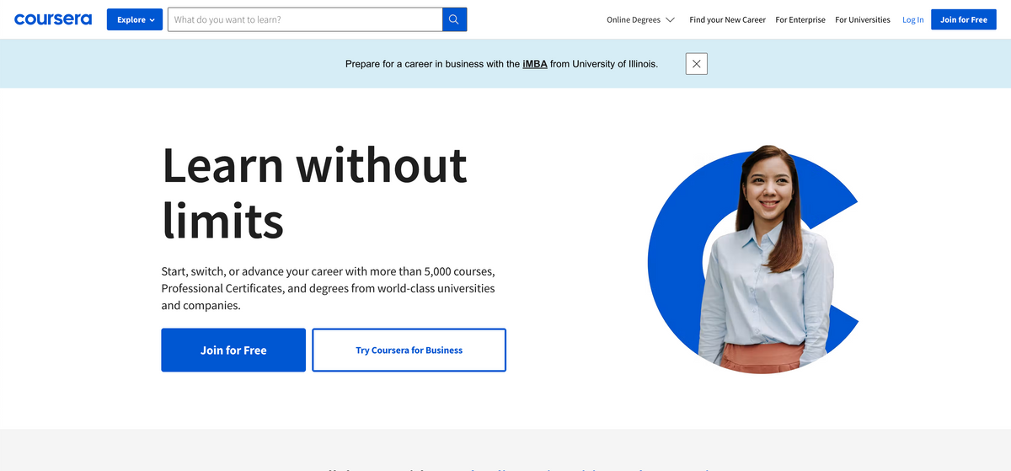Click the 'Learn without limits' heading
This screenshot has width=1011, height=471.
pos(314,192)
